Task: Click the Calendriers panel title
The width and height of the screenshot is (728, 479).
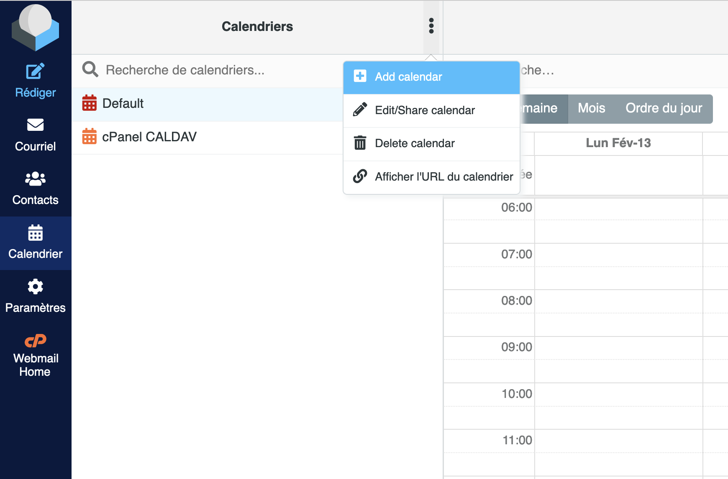Action: click(x=257, y=27)
